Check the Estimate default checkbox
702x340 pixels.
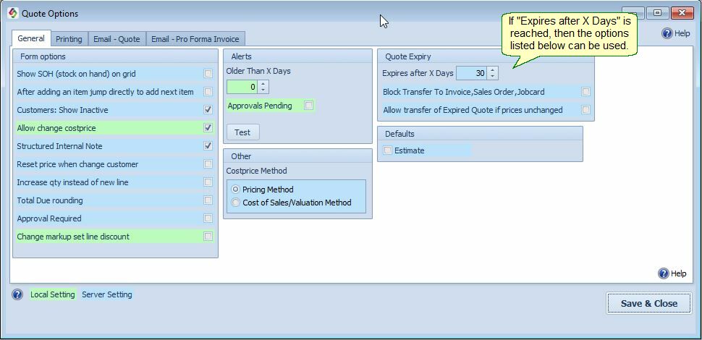tap(388, 150)
